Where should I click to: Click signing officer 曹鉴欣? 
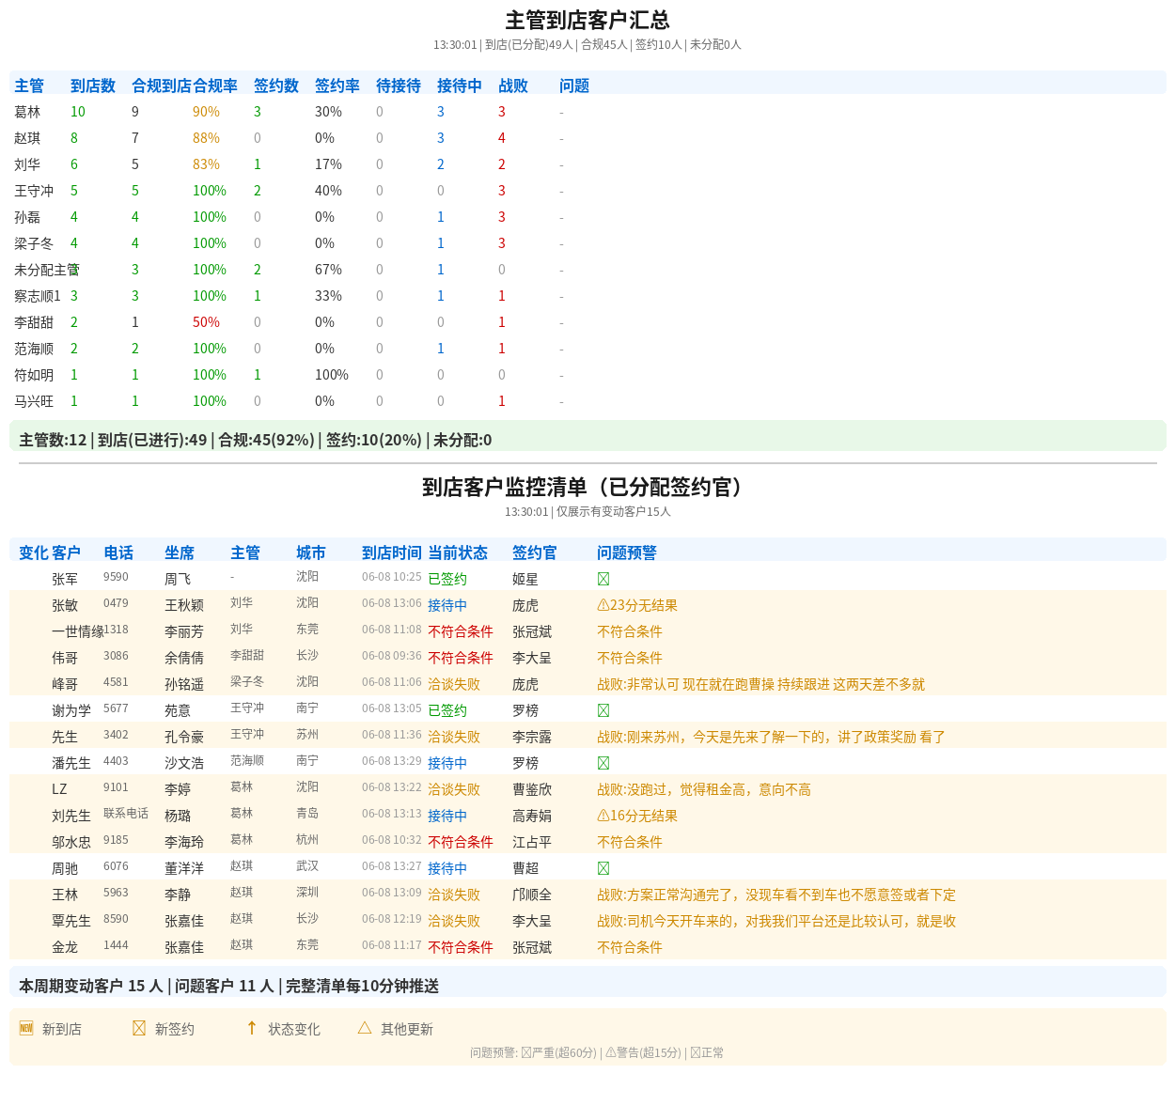pyautogui.click(x=532, y=789)
